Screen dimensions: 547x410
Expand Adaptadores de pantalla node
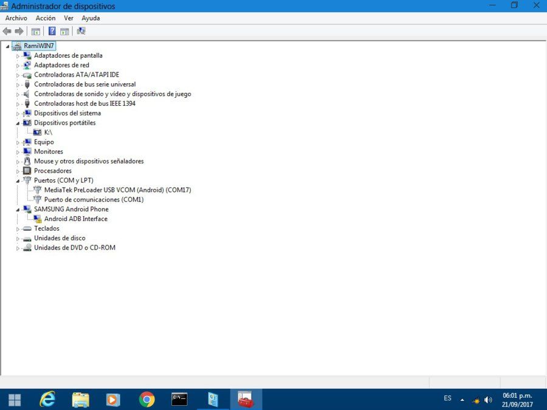coord(18,56)
